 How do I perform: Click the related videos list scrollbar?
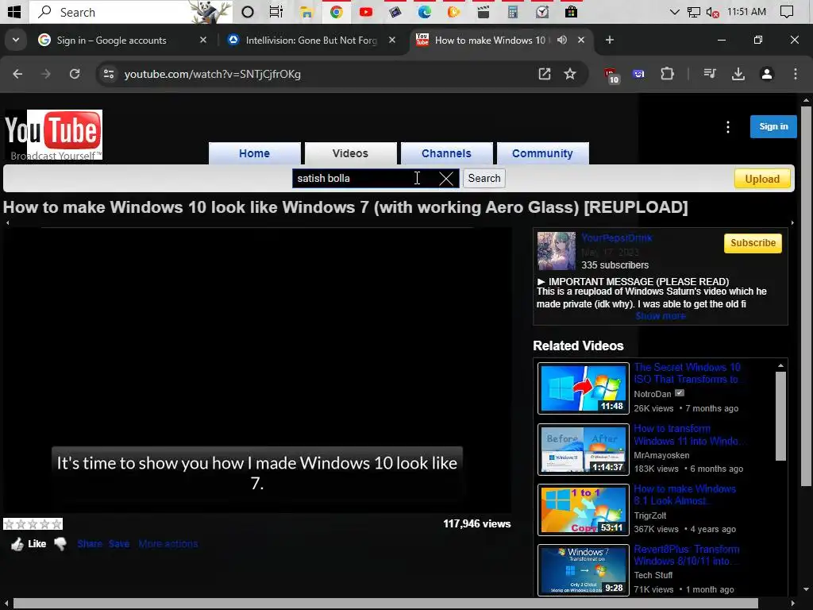click(x=780, y=415)
